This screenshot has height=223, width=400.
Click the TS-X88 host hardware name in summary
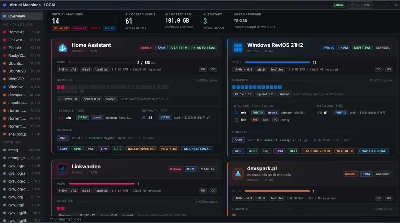[x=240, y=21]
